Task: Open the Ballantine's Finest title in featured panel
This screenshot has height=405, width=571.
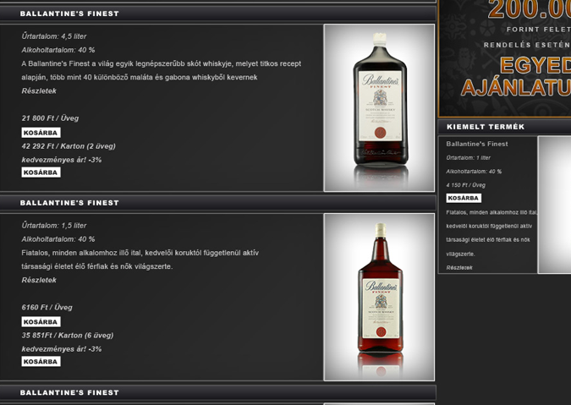Action: 477,144
